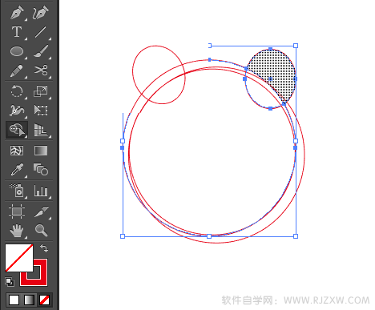This screenshot has height=310, width=375.
Task: Click the Fill color box
Action: click(x=19, y=258)
